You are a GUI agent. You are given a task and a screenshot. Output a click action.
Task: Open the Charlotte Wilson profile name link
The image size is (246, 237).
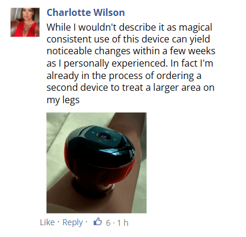tap(86, 12)
